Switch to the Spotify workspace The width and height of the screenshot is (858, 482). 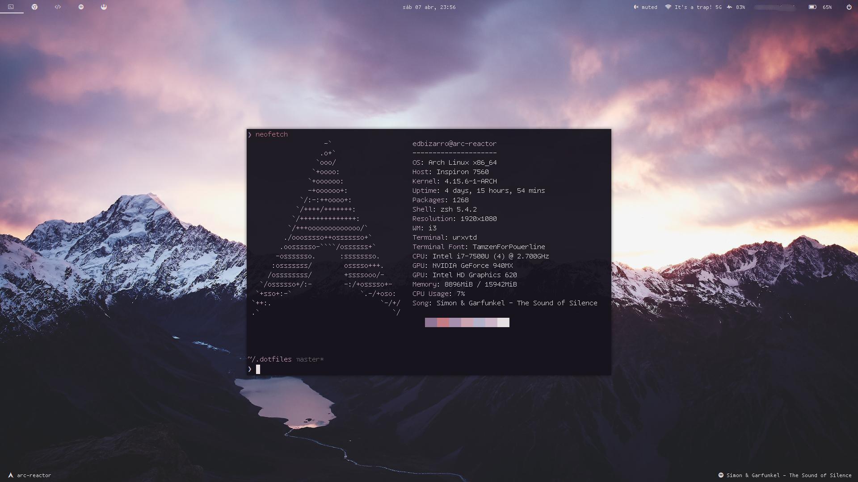[81, 7]
